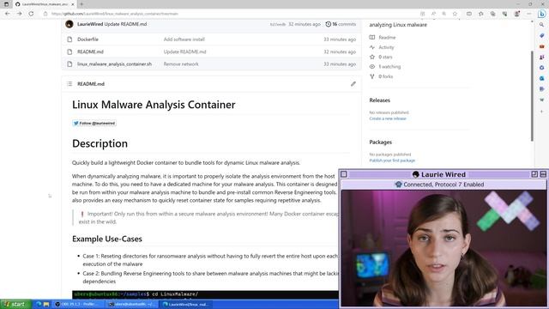Edit README with the pencil icon
Image resolution: width=549 pixels, height=309 pixels.
pos(353,84)
